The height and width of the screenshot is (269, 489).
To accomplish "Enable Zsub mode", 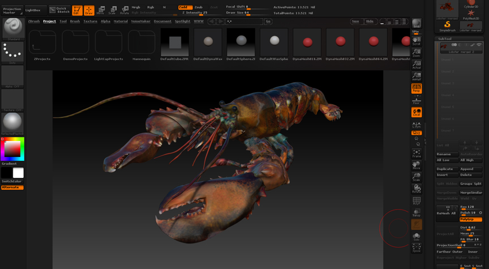I will click(x=198, y=7).
